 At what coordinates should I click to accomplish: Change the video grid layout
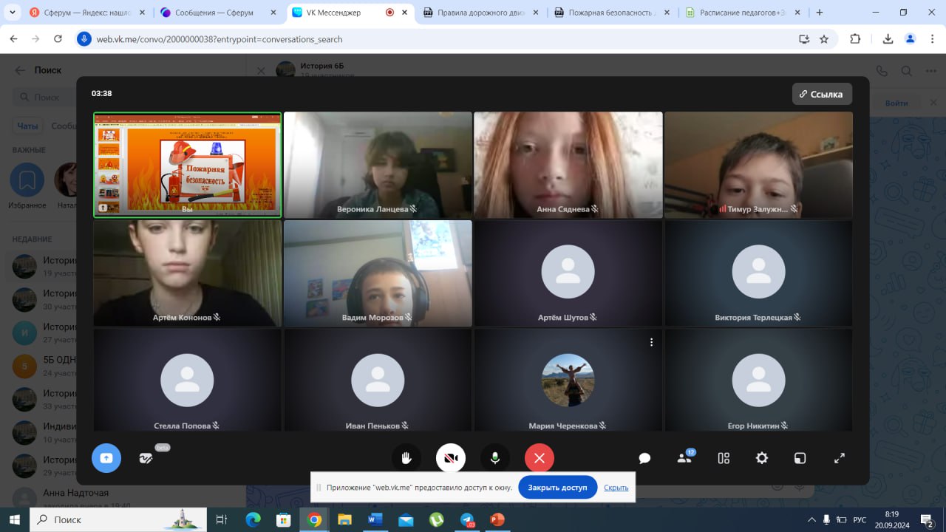point(724,458)
